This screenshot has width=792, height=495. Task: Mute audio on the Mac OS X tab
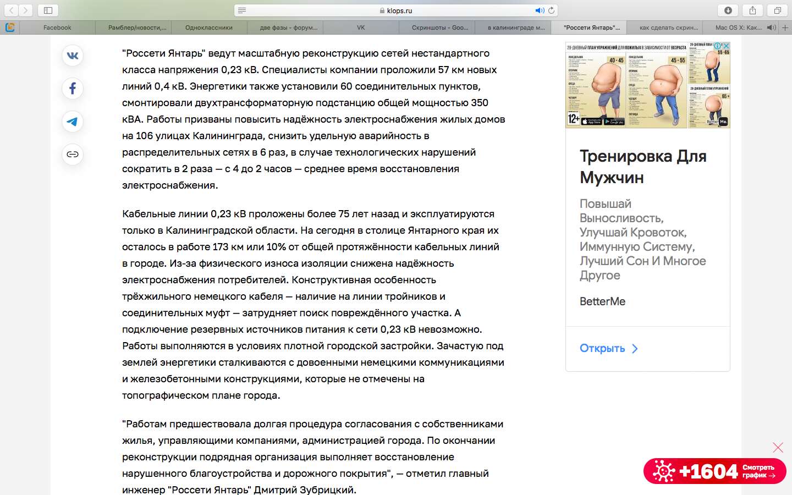tap(771, 28)
